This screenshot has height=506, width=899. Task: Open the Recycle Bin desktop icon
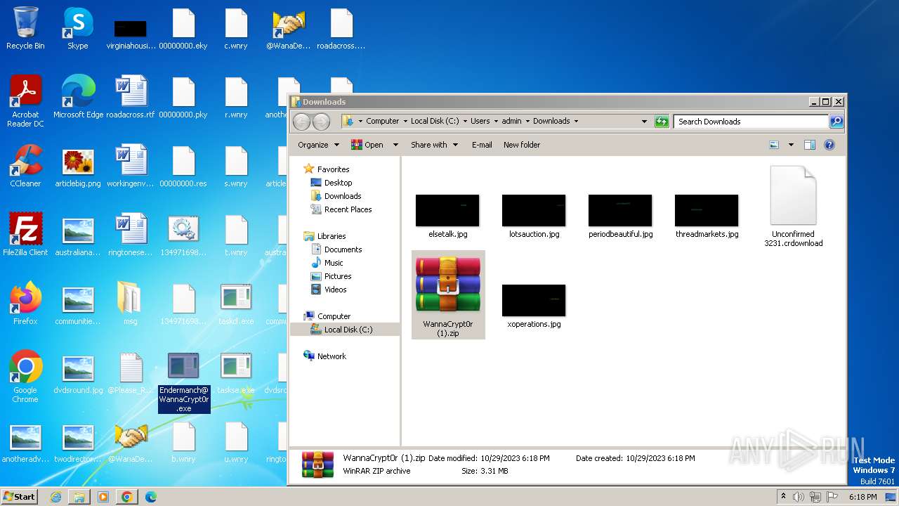point(25,30)
